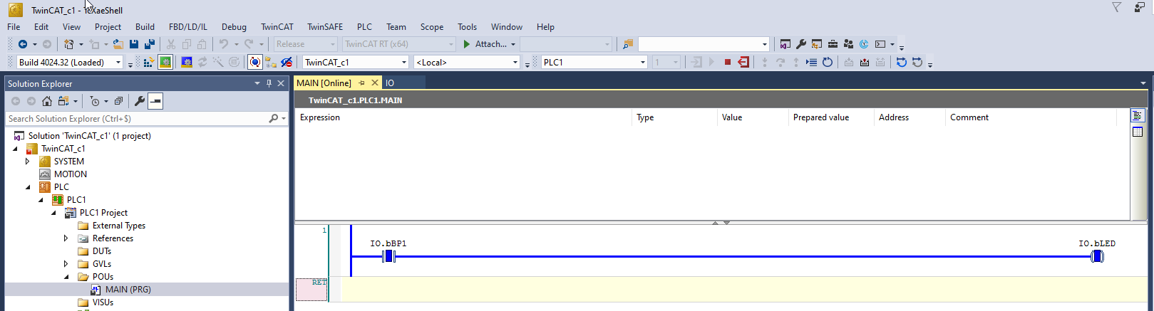This screenshot has height=311, width=1154.
Task: Expand the SYSTEM node in tree
Action: tap(28, 162)
